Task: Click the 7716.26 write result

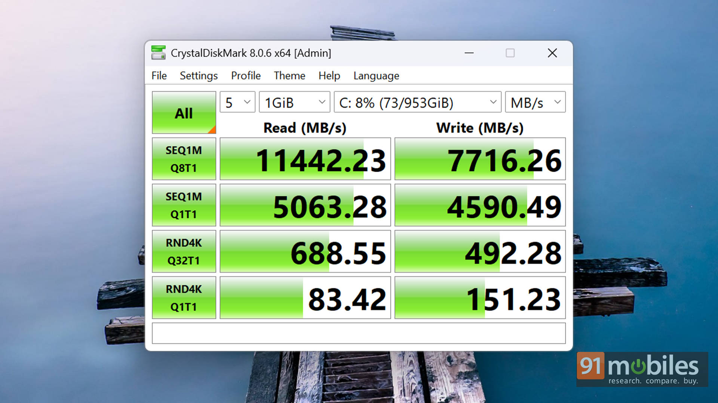Action: [x=480, y=159]
